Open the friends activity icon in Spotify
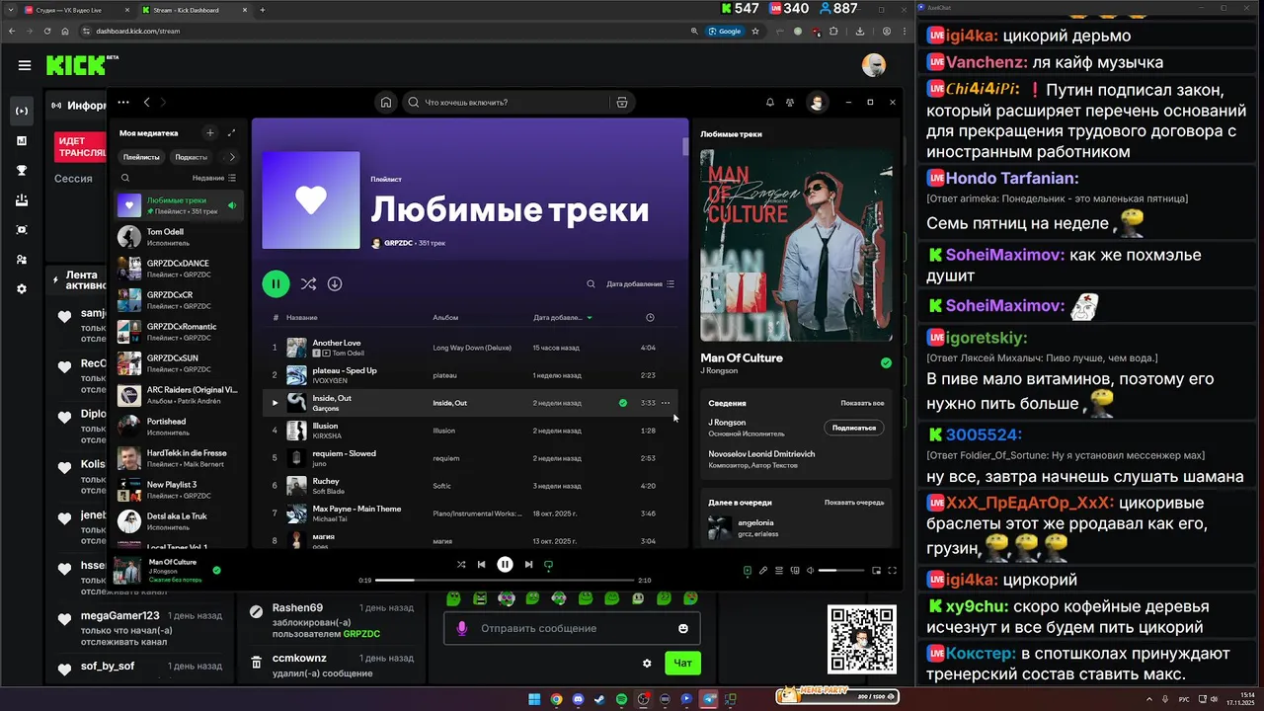This screenshot has height=711, width=1264. (x=790, y=102)
